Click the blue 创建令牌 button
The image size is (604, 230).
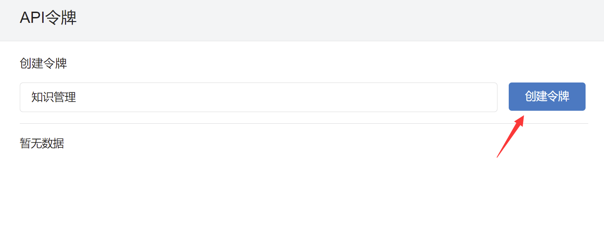[x=547, y=96]
